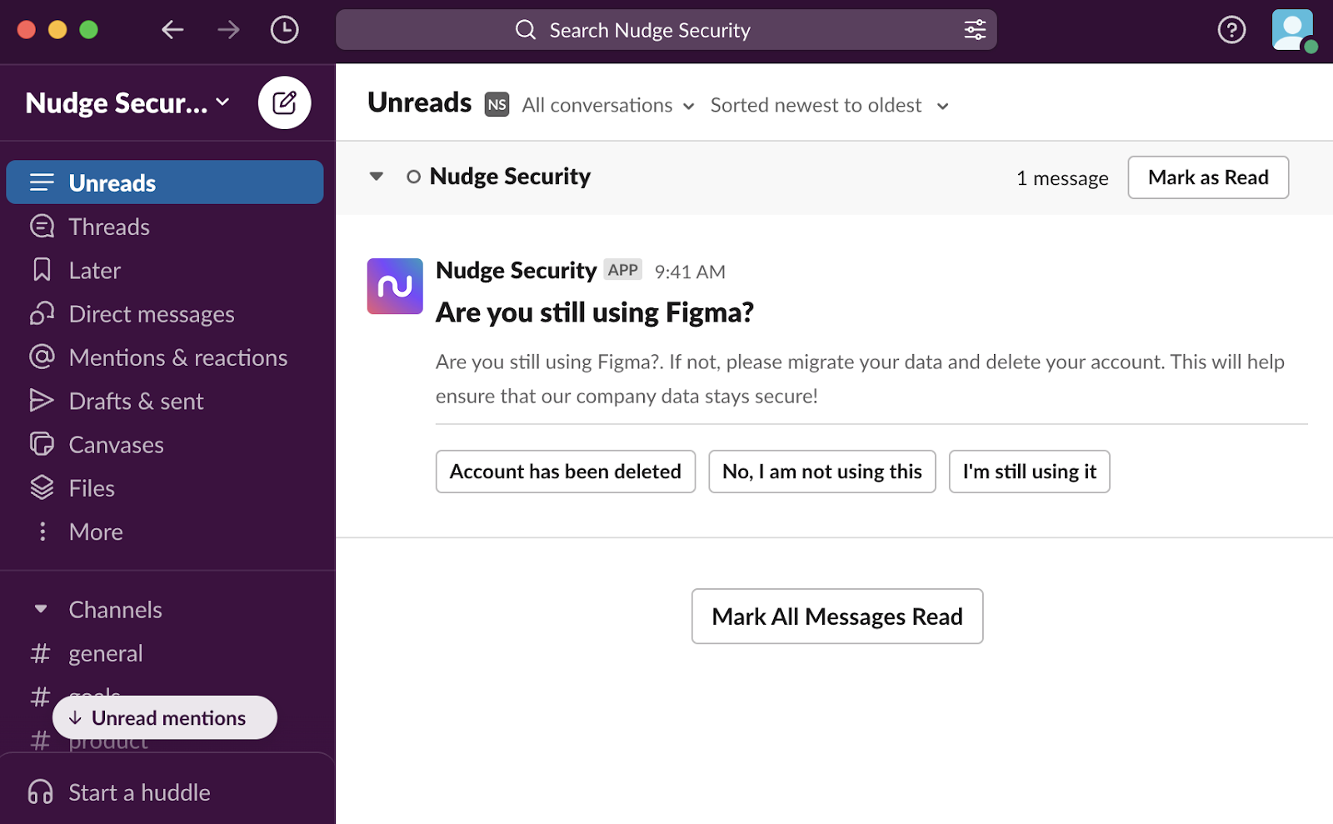
Task: Collapse the Channels section
Action: tap(41, 609)
